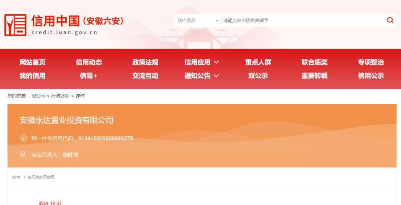Click credit code 91341500560669327B
401x205 pixels.
point(105,139)
